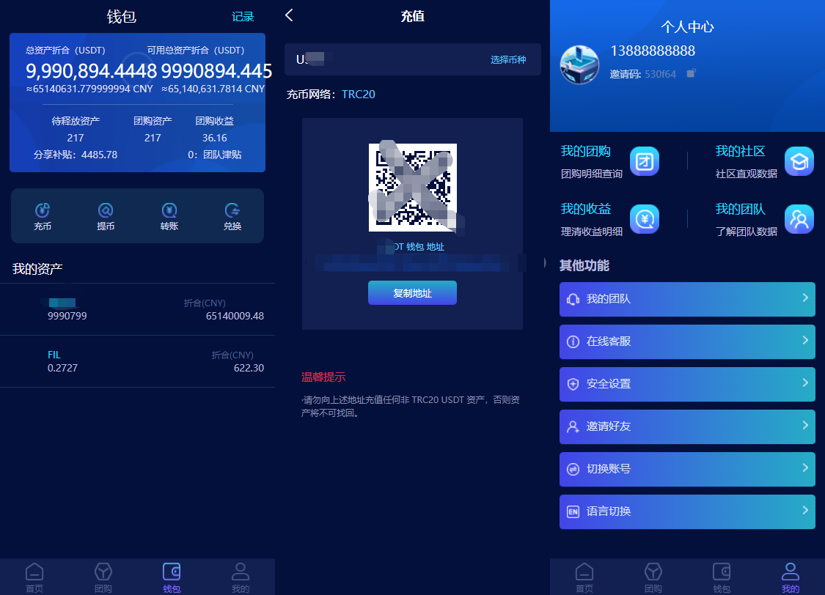The width and height of the screenshot is (825, 595).
Task: Click the 其他功能 section heading
Action: (584, 265)
